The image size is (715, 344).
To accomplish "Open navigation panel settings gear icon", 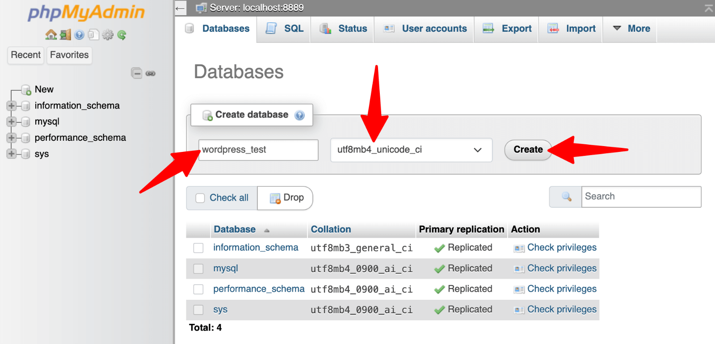I will click(108, 35).
